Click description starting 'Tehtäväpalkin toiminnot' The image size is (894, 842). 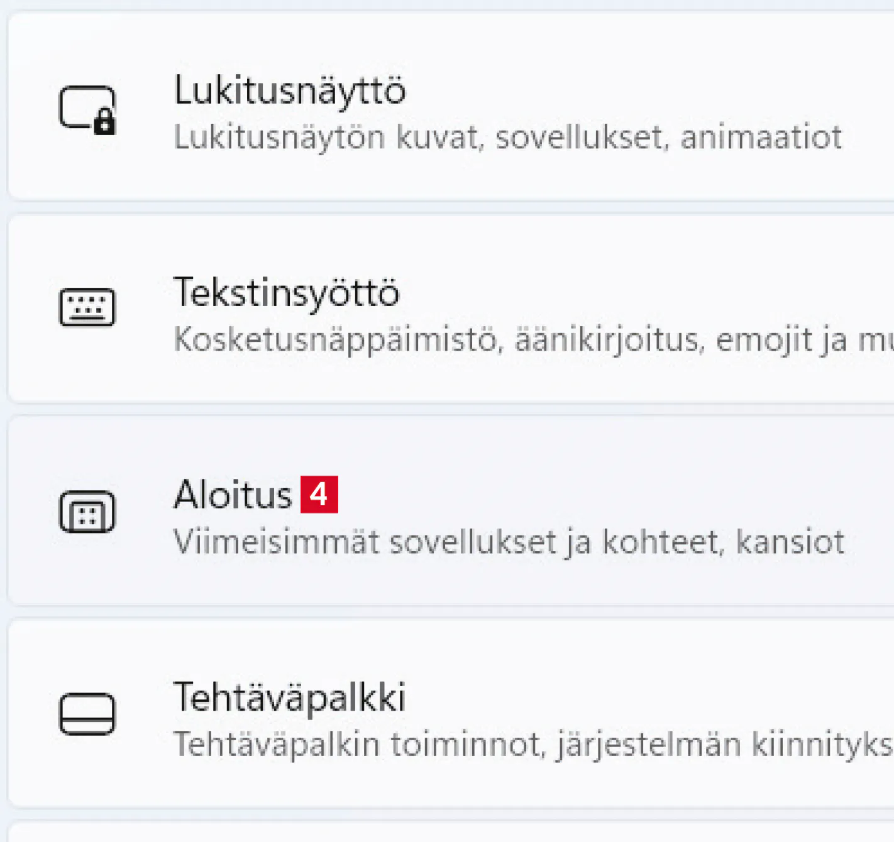tap(528, 745)
